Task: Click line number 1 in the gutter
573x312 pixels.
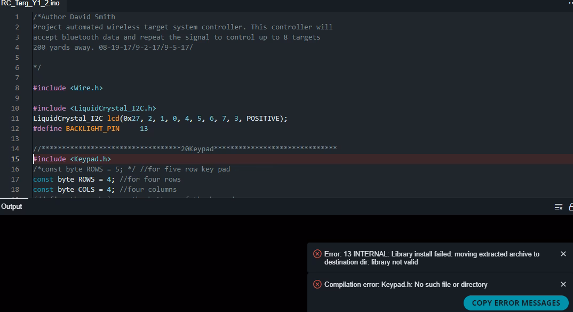Action: click(x=17, y=17)
